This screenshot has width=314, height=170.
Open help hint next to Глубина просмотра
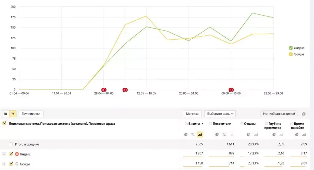tap(266, 124)
